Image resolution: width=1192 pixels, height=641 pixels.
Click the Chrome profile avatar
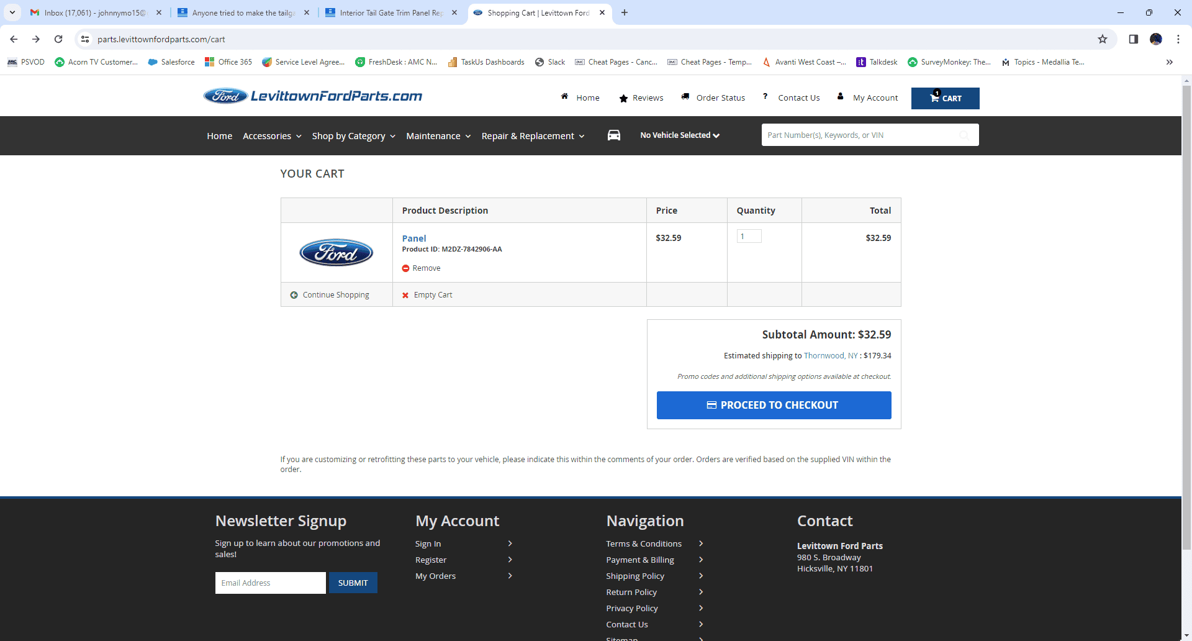click(x=1156, y=39)
